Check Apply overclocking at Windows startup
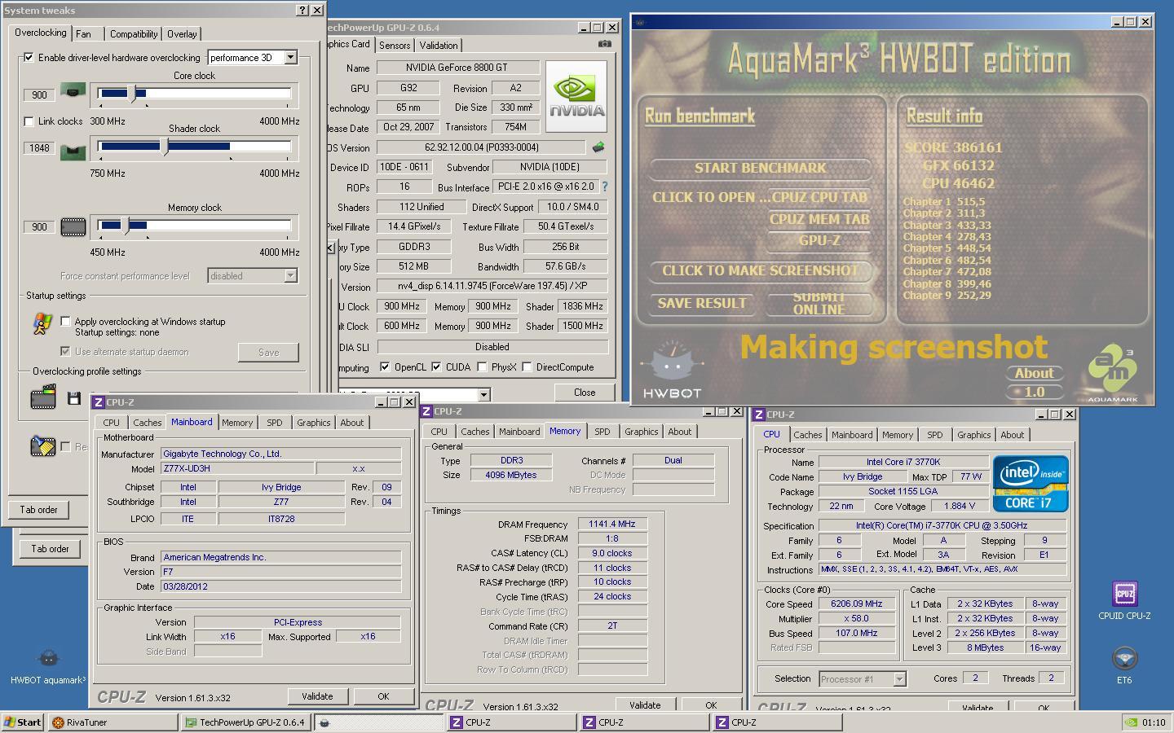The image size is (1174, 733). coord(66,322)
